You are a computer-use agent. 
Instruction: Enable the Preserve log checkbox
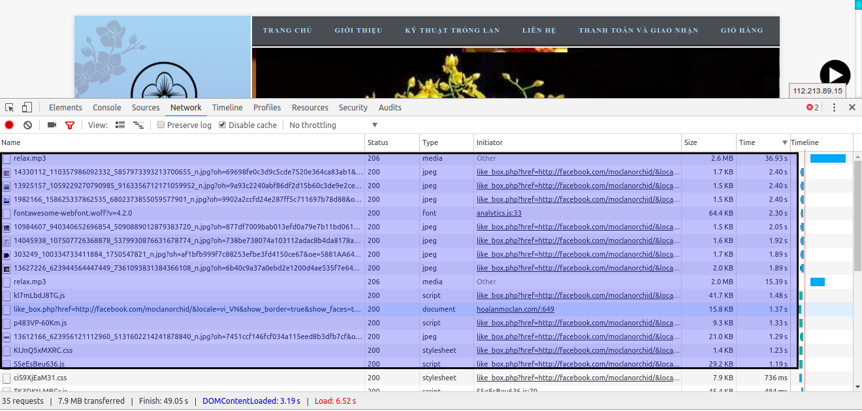(x=161, y=125)
